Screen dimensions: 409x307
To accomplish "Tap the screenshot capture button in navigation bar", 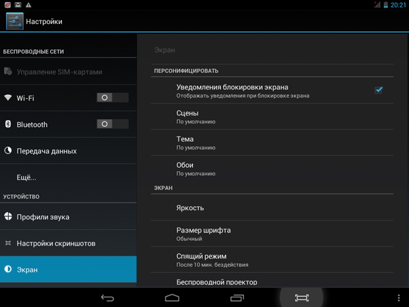I will click(302, 297).
